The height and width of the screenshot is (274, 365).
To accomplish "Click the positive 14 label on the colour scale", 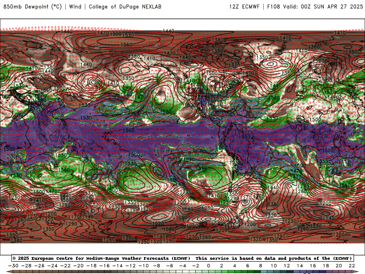I will 300,266.
